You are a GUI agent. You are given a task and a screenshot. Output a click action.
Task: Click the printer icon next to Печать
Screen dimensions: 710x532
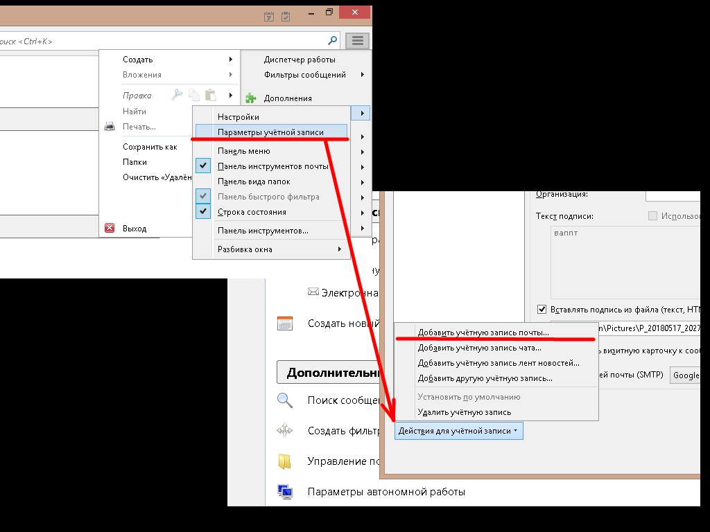109,126
